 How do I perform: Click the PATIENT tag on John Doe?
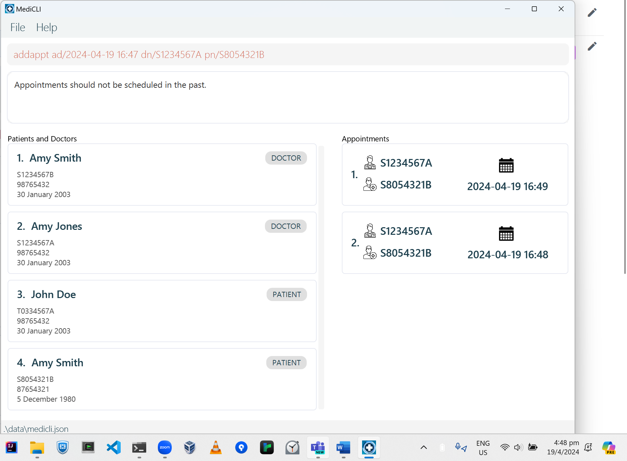(287, 294)
